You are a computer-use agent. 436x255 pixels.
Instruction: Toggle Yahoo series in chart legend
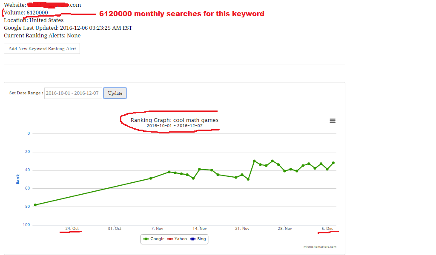pyautogui.click(x=177, y=239)
